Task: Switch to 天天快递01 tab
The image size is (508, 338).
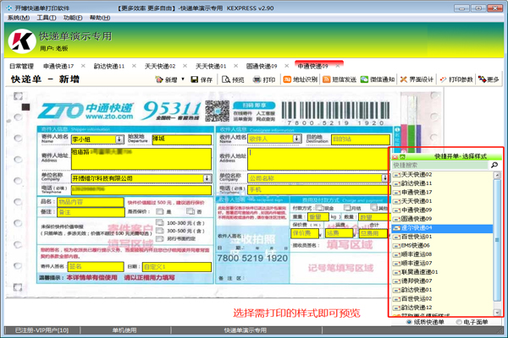Action: pyautogui.click(x=211, y=66)
